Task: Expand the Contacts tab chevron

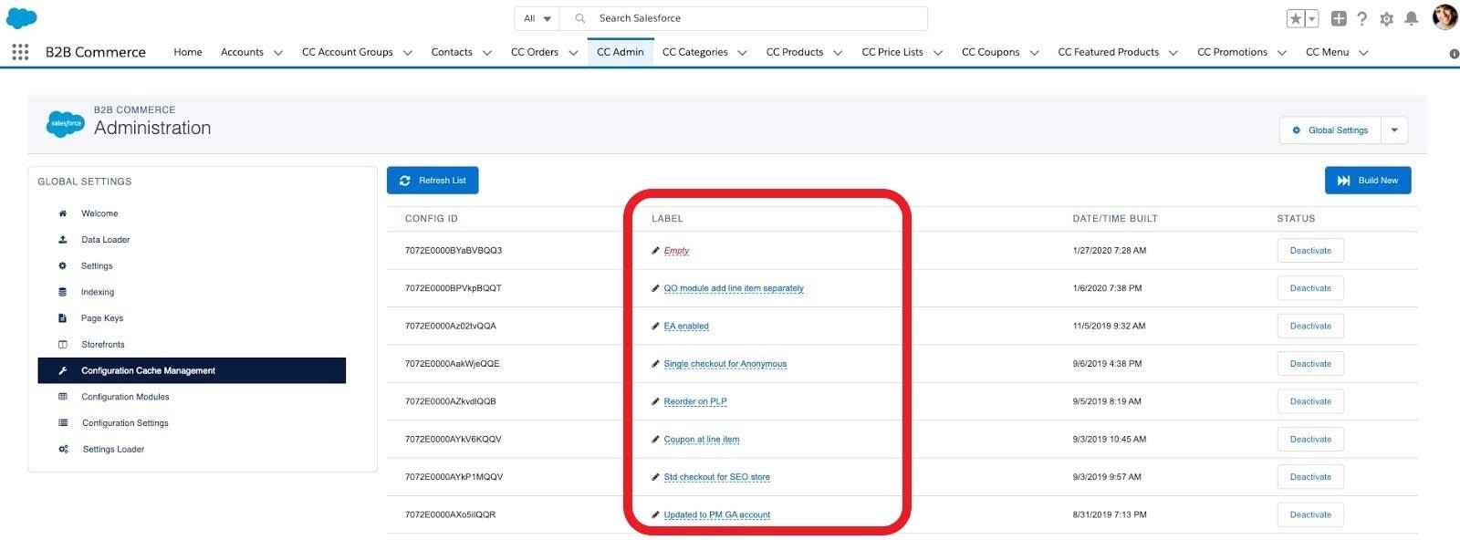Action: [x=487, y=53]
